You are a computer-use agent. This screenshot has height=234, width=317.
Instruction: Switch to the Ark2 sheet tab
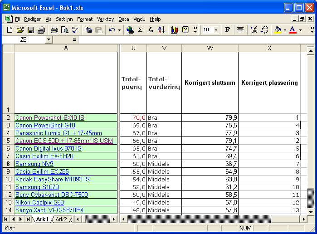[61, 219]
